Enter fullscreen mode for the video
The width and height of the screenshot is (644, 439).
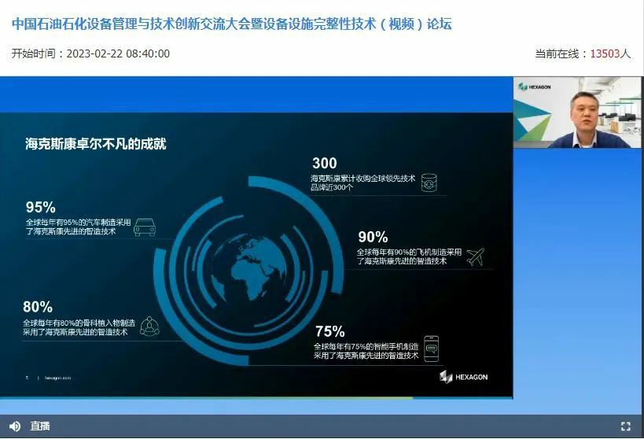click(x=626, y=426)
